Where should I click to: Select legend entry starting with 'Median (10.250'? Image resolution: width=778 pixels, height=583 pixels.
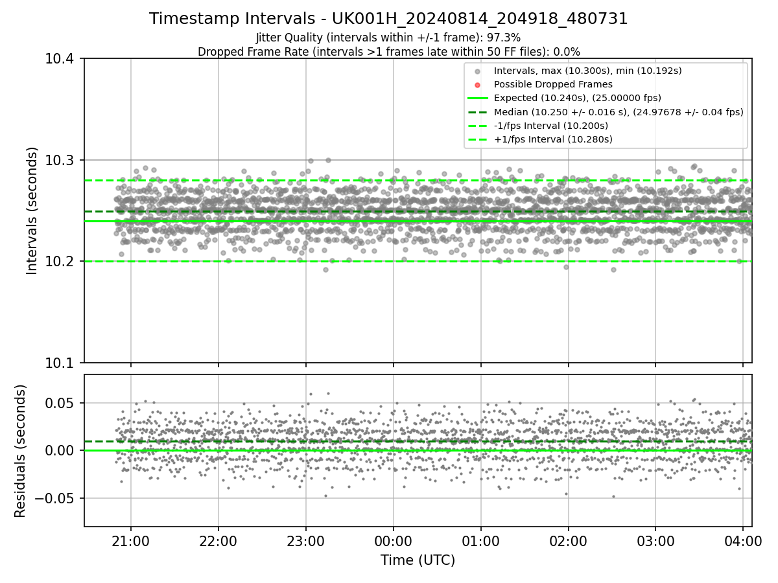coord(619,112)
